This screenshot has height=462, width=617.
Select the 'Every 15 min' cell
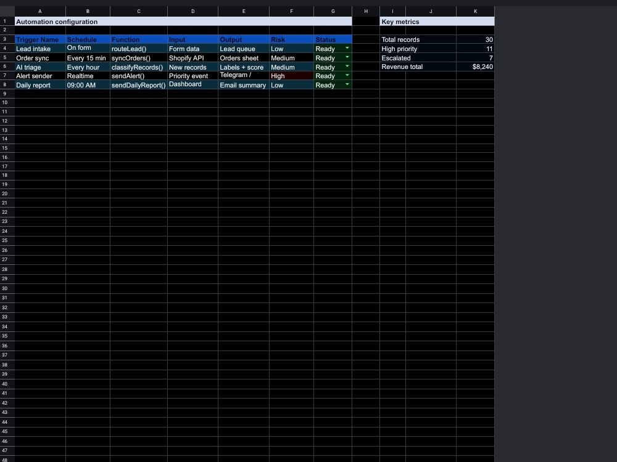pos(88,58)
